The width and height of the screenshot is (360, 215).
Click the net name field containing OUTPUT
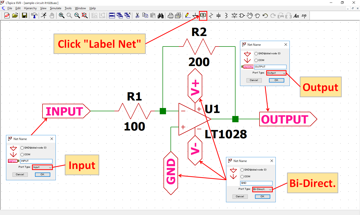(270, 67)
